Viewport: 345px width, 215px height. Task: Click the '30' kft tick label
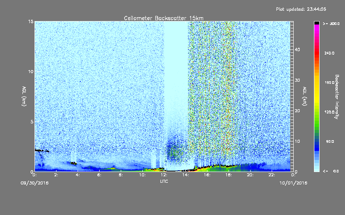[297, 80]
